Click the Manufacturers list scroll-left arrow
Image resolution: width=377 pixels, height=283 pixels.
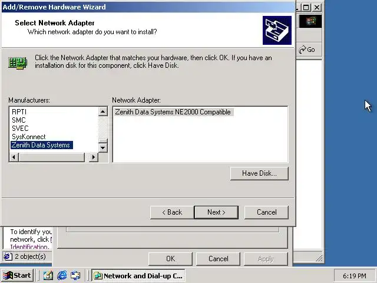coord(14,157)
